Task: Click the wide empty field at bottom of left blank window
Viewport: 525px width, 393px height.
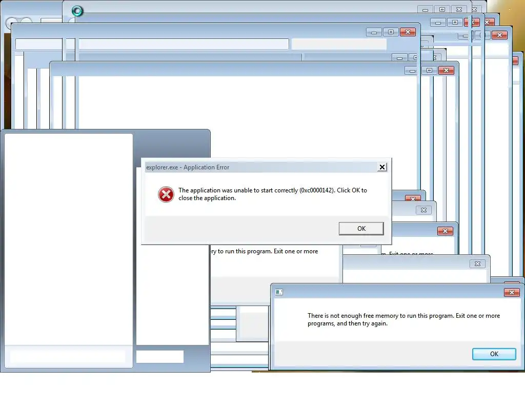Action: coord(68,356)
